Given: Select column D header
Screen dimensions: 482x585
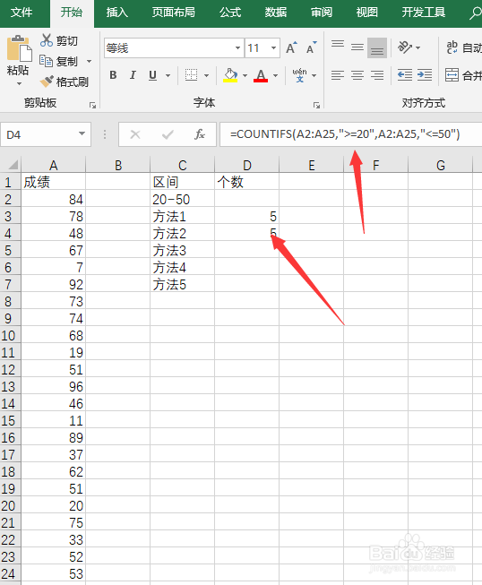Looking at the screenshot, I should (246, 165).
